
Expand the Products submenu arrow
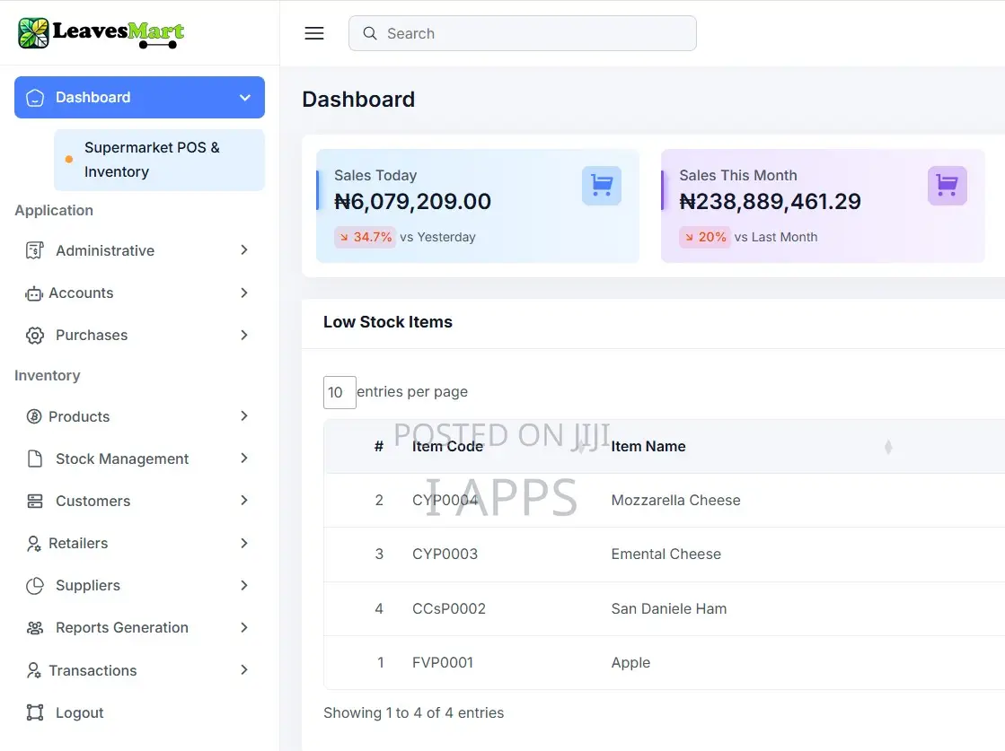tap(244, 416)
